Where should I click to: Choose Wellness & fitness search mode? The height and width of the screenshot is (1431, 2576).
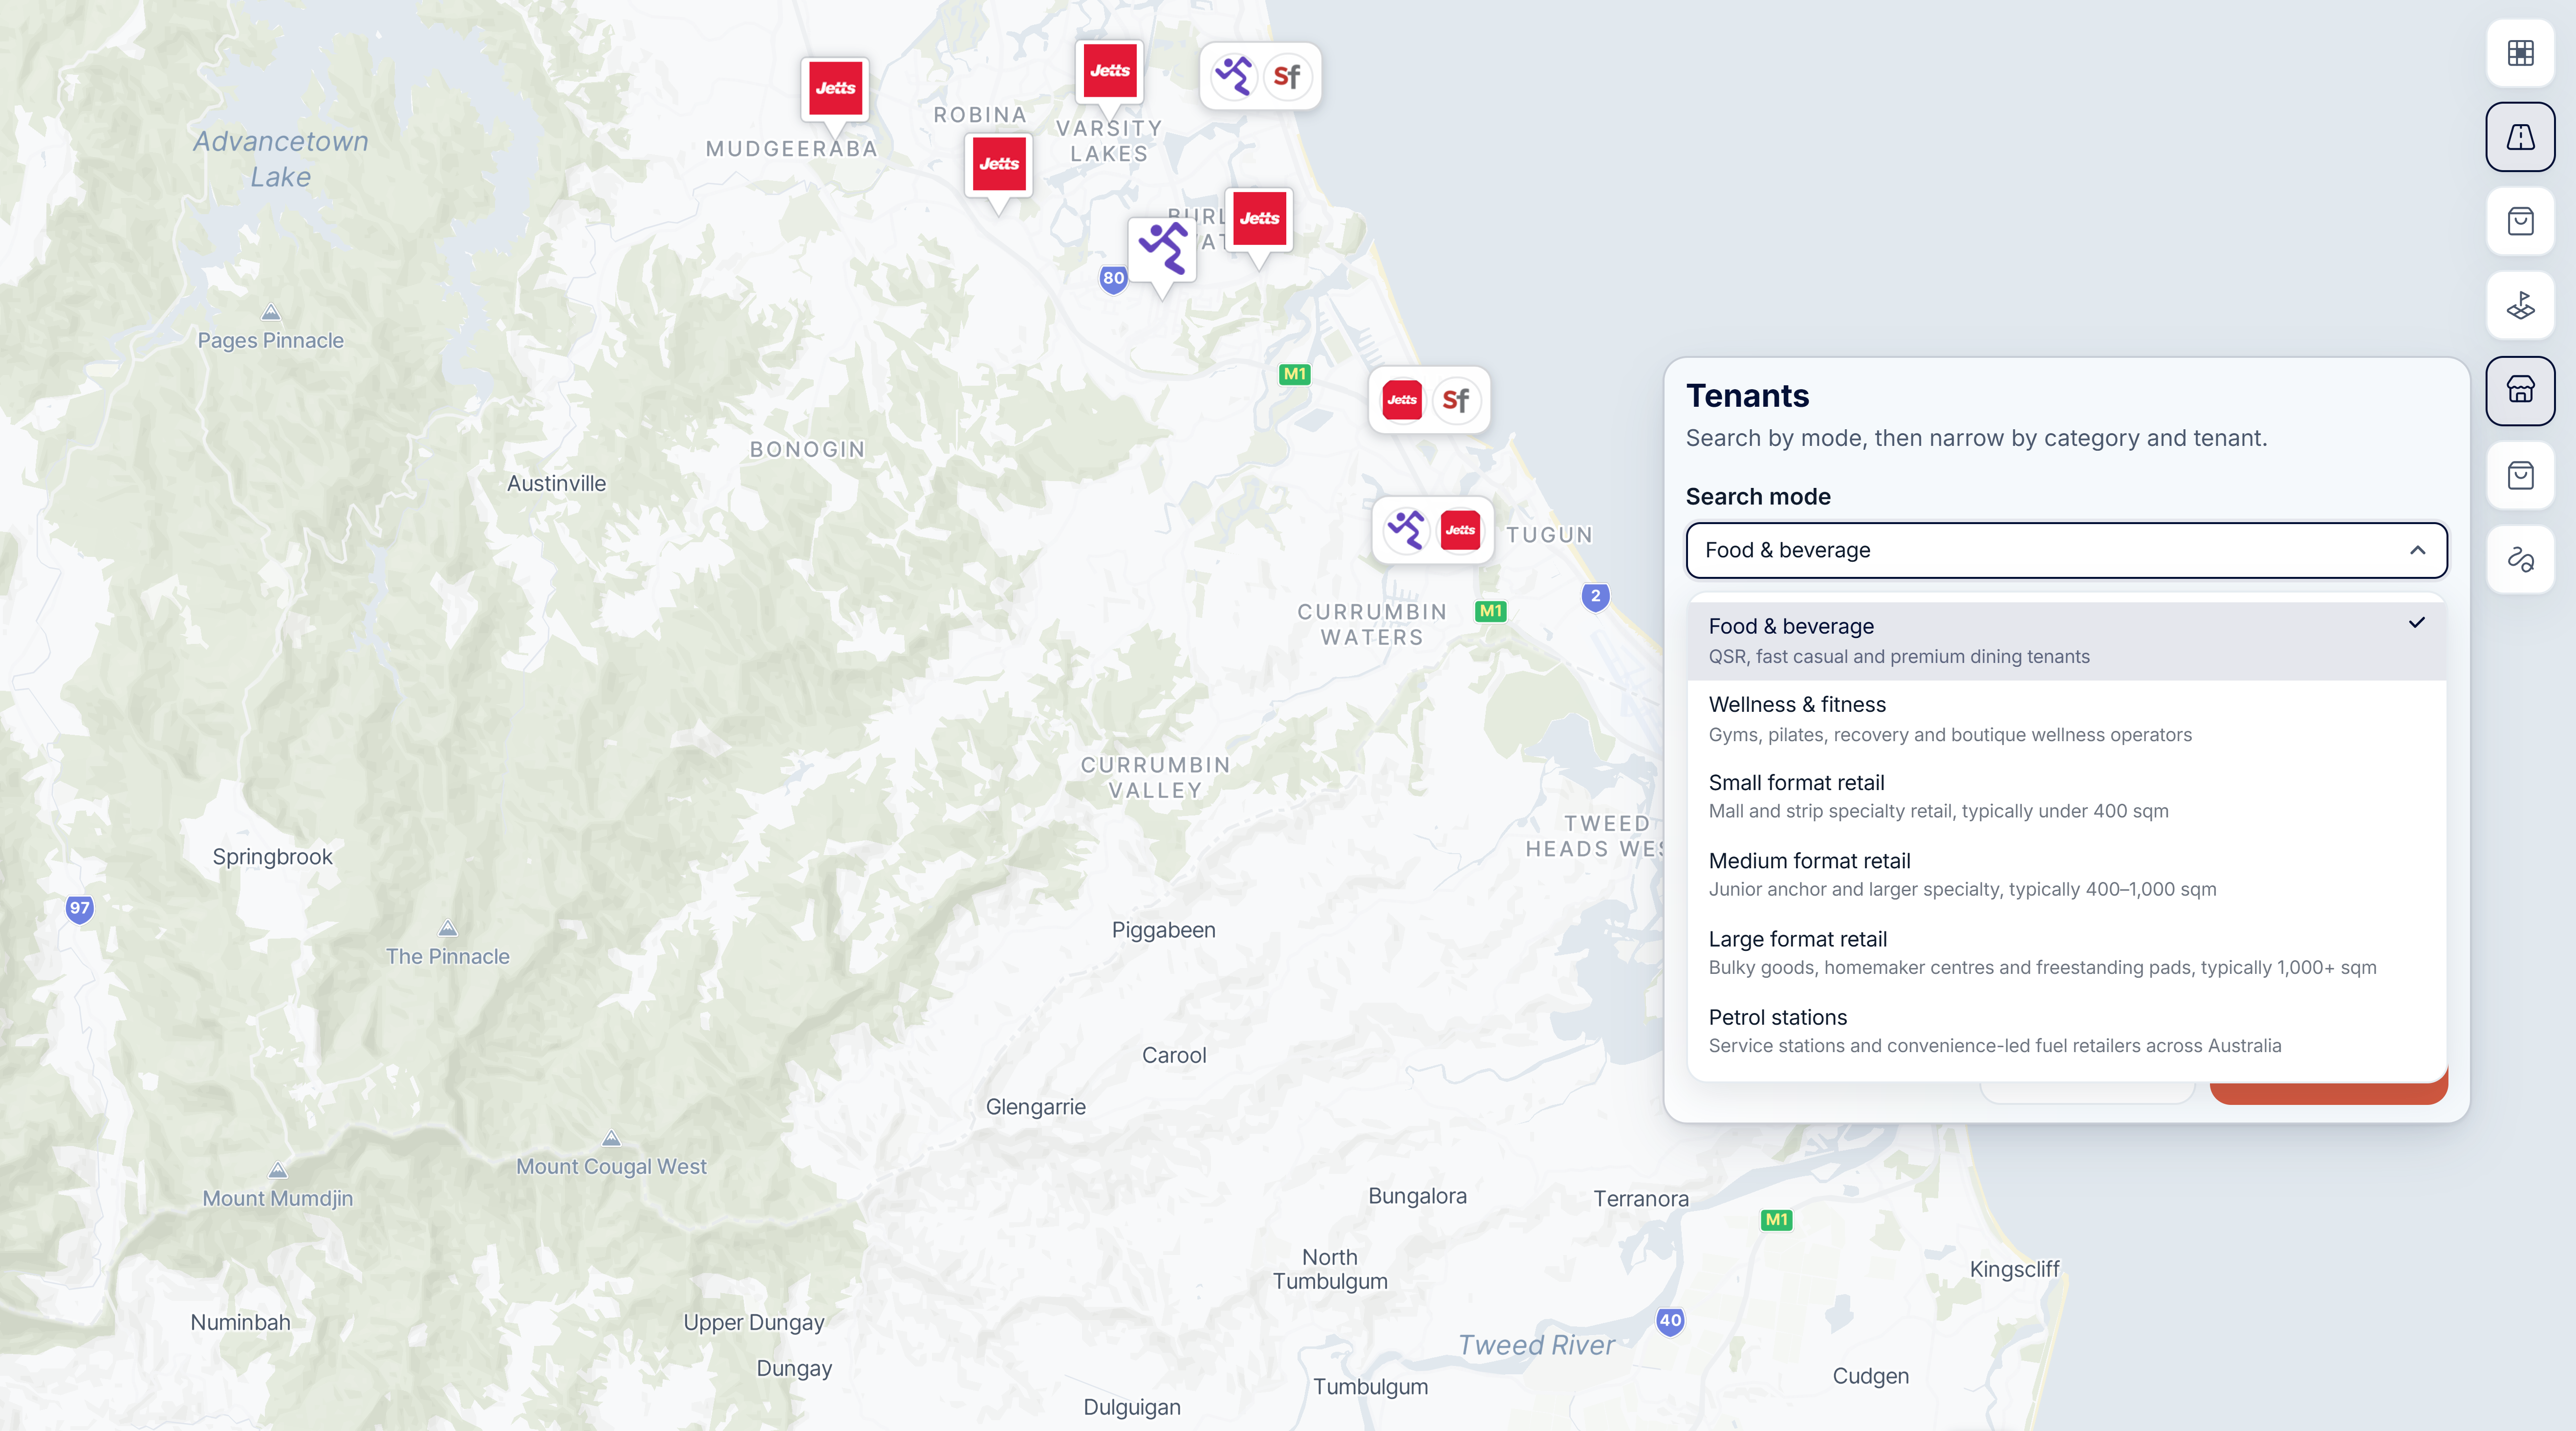(x=2066, y=719)
